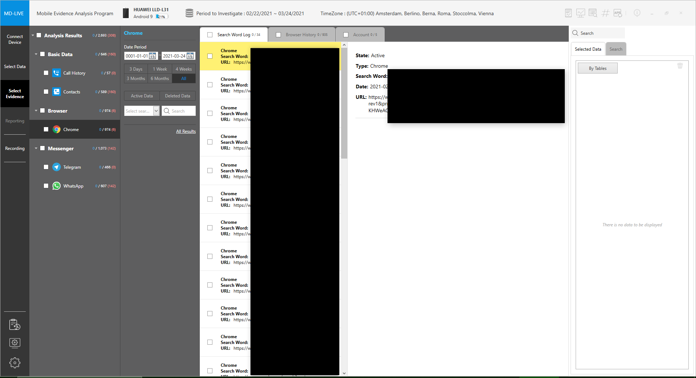Open the monitor chart statistics icon
Image resolution: width=696 pixels, height=378 pixels.
tap(581, 13)
